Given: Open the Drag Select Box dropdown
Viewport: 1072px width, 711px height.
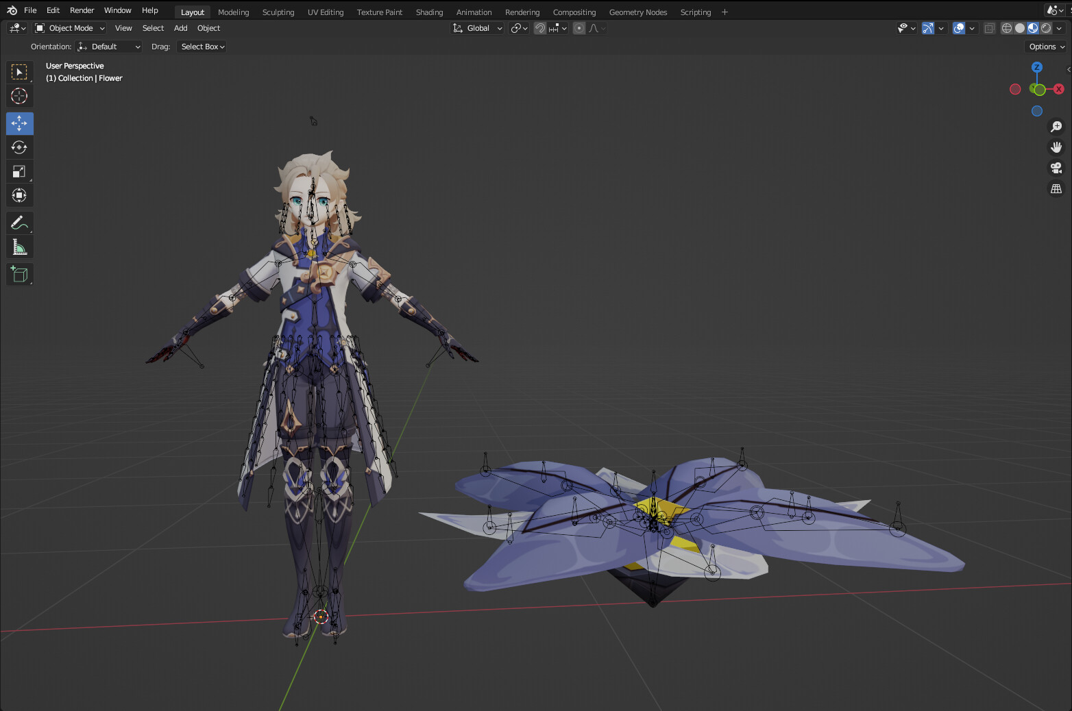Looking at the screenshot, I should (202, 47).
